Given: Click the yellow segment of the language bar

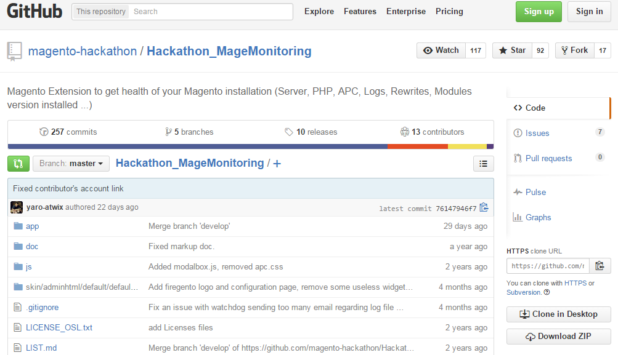Looking at the screenshot, I should pyautogui.click(x=467, y=146).
